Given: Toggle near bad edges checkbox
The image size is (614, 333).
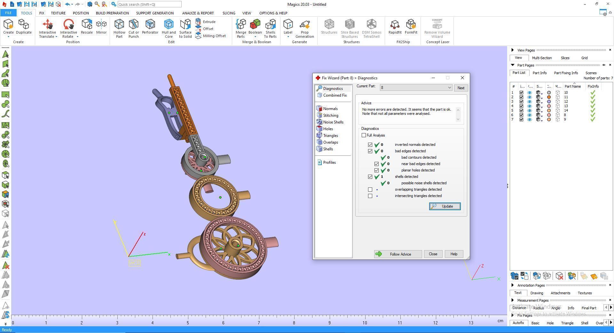Looking at the screenshot, I should pos(376,164).
